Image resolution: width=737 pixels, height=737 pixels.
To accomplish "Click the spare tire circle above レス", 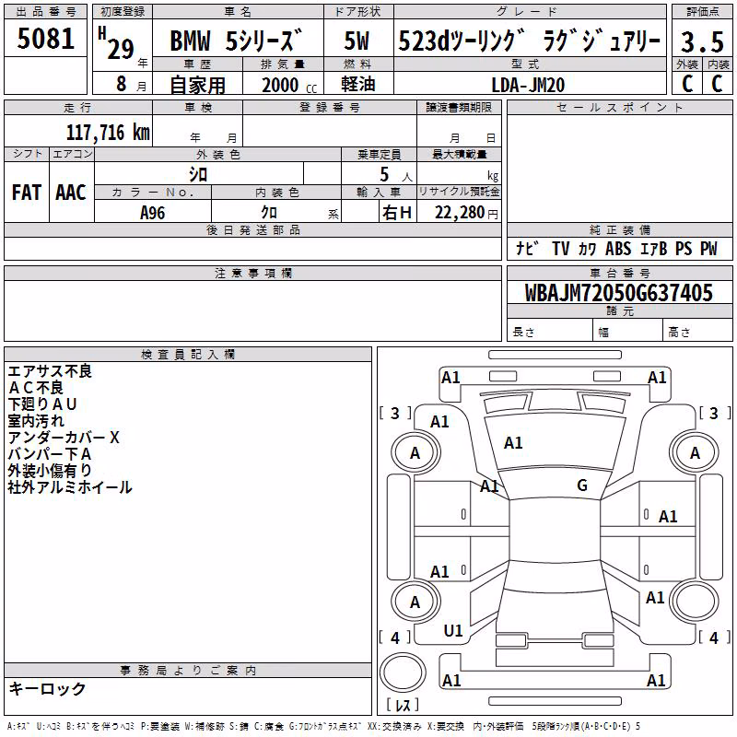I will click(x=403, y=673).
